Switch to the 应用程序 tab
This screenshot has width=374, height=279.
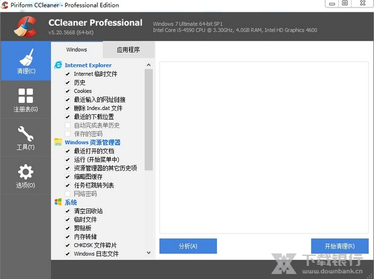pyautogui.click(x=128, y=50)
